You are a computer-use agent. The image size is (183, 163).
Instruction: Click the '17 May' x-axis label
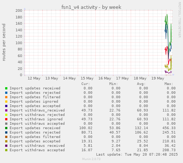122,78
